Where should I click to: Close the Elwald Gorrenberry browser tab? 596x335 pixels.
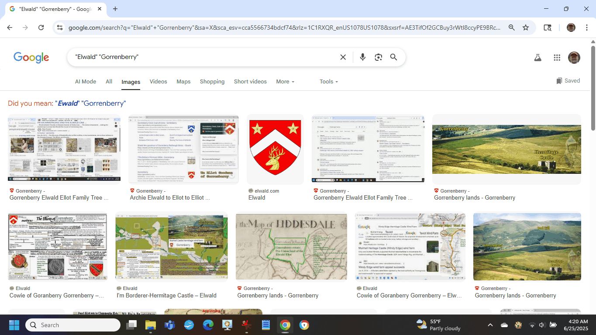click(100, 9)
